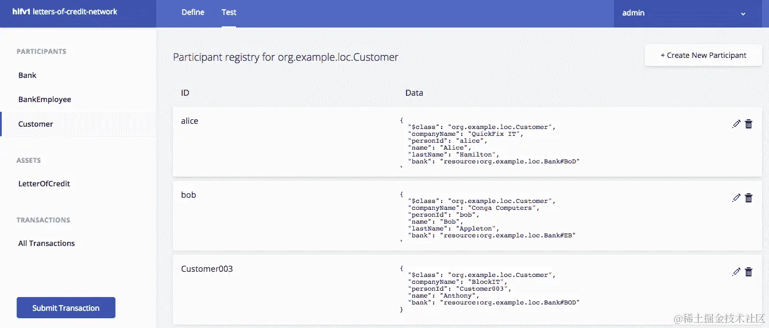
Task: Open the LetterOfCredit asset registry
Action: [44, 183]
